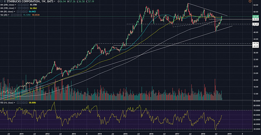Image resolution: width=261 pixels, height=135 pixels.
Task: Remove the MA (50, close) indicator
Action: point(26,12)
